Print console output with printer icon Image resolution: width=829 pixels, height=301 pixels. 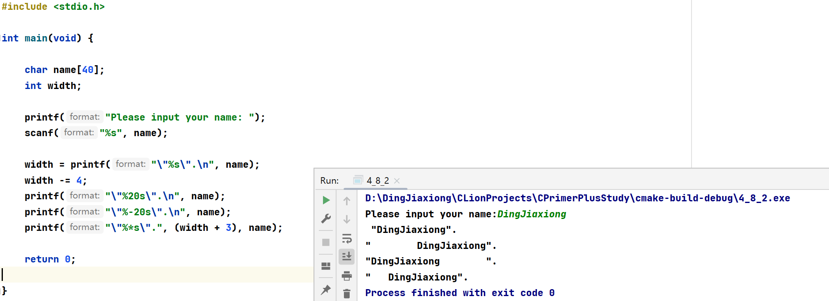tap(347, 276)
